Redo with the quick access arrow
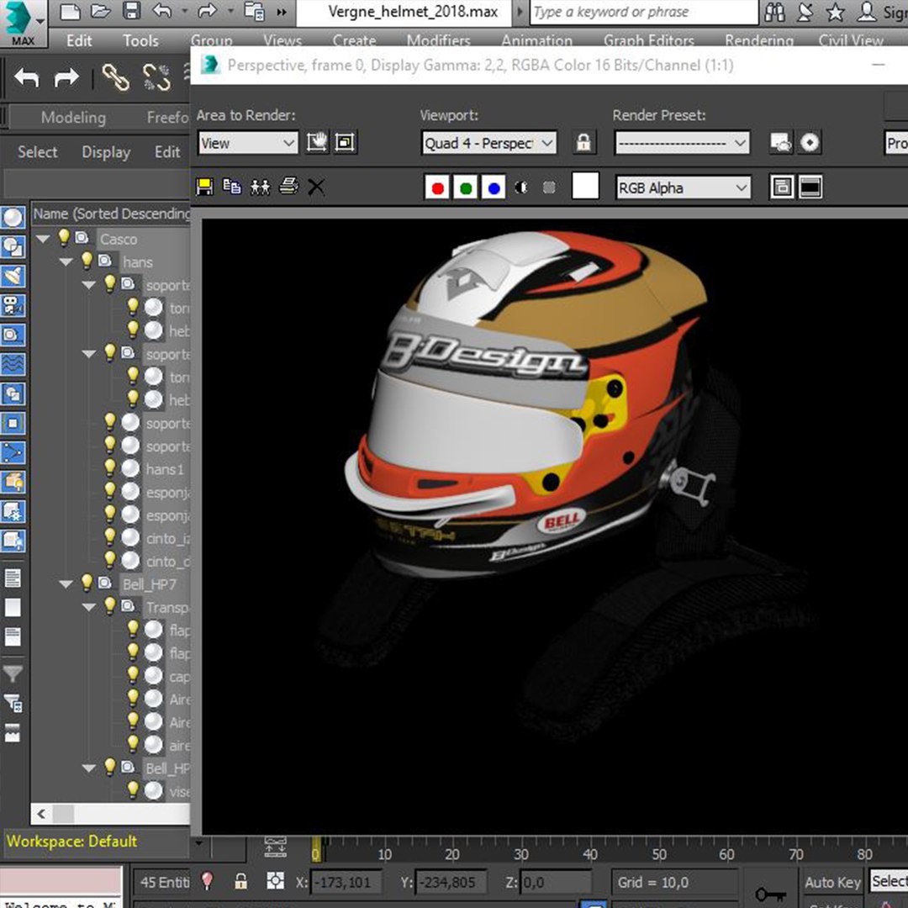 (208, 11)
